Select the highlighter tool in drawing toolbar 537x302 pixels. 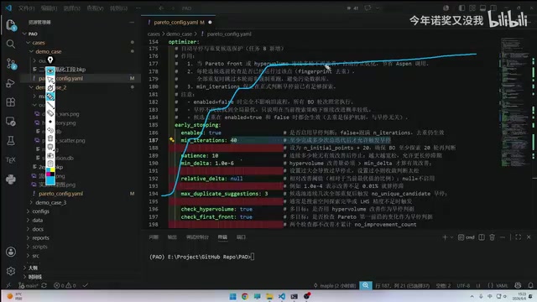(50, 96)
